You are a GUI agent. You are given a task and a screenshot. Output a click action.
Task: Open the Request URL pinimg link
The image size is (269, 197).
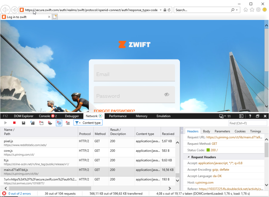click(234, 137)
